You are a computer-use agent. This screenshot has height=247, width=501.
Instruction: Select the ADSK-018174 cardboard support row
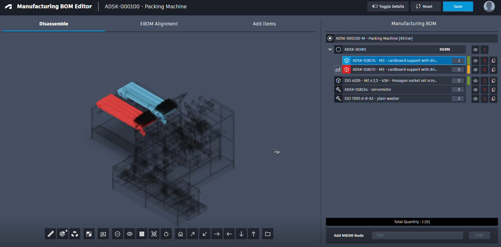404,60
